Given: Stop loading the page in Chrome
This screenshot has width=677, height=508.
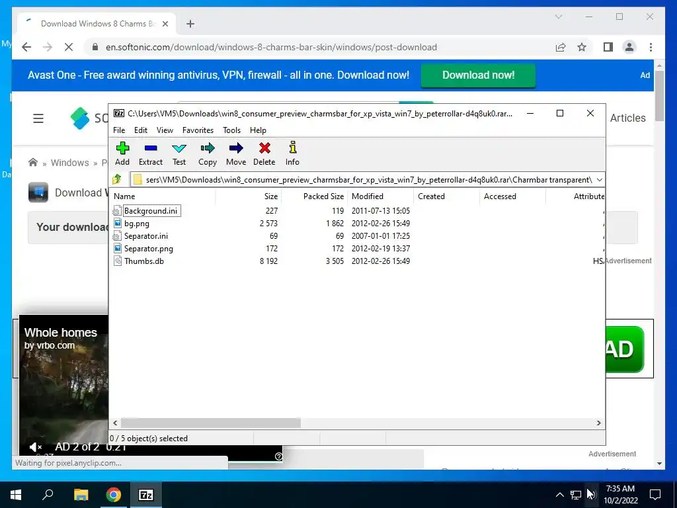Looking at the screenshot, I should 68,47.
